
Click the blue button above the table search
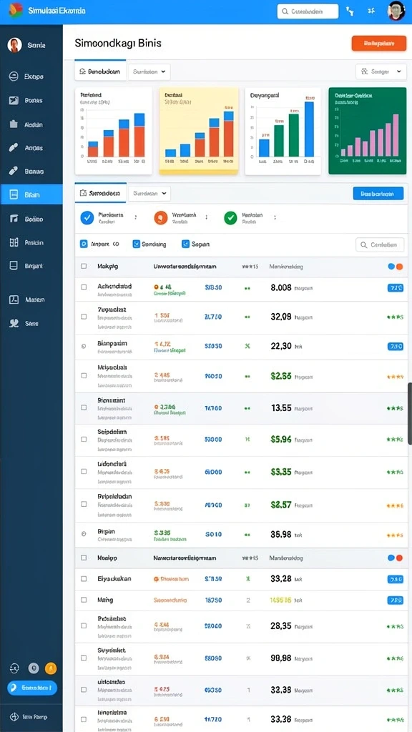378,193
